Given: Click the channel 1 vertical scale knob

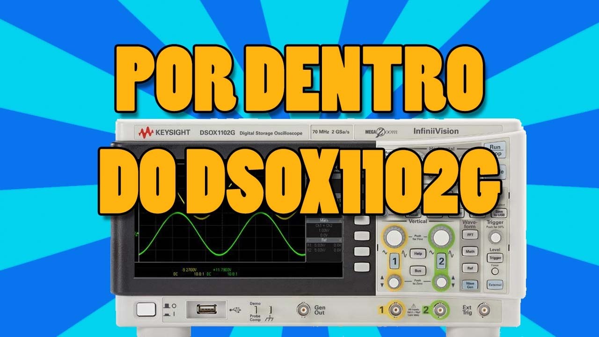Looking at the screenshot, I should (394, 237).
